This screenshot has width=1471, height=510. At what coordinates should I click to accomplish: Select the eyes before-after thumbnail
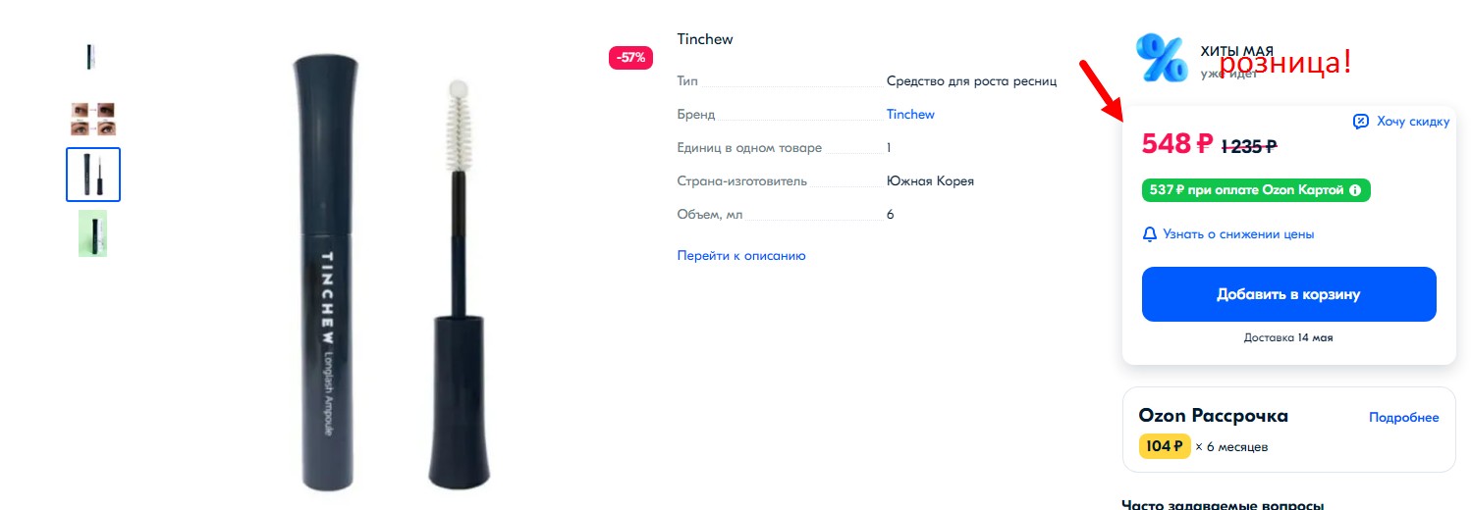[x=93, y=119]
